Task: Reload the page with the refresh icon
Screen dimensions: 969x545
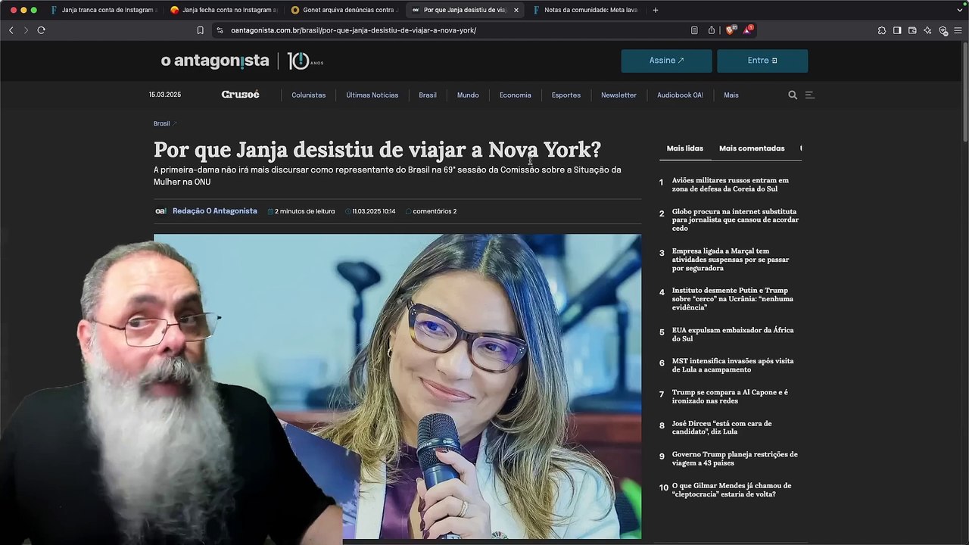Action: pyautogui.click(x=41, y=30)
